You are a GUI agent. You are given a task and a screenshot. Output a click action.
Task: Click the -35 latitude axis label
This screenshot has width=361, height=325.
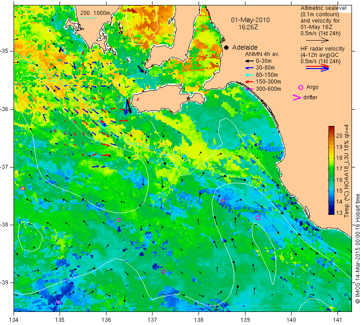(5, 51)
